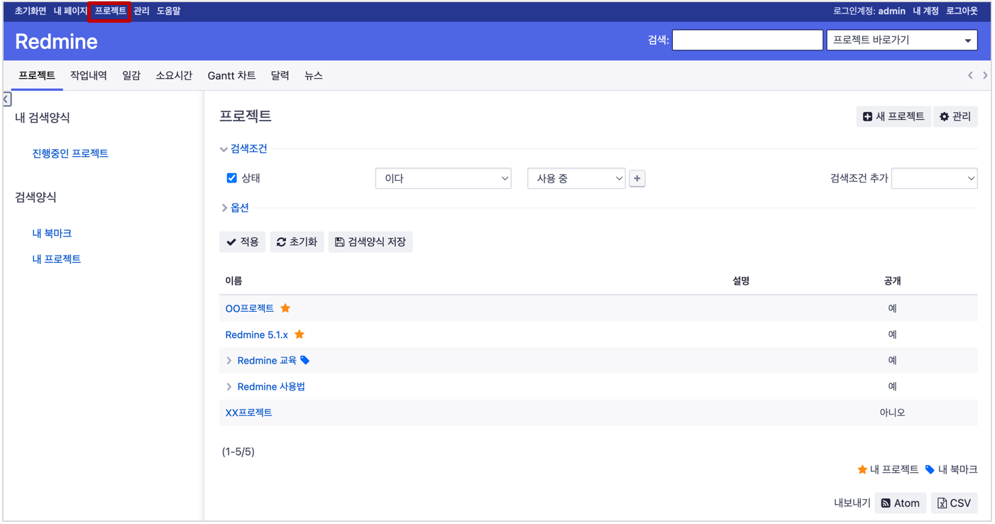
Task: Switch to the 소요시간 tab
Action: coord(174,75)
